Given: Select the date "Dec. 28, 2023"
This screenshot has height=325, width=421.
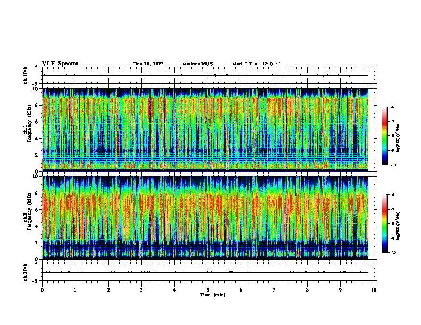Looking at the screenshot, I should 148,64.
